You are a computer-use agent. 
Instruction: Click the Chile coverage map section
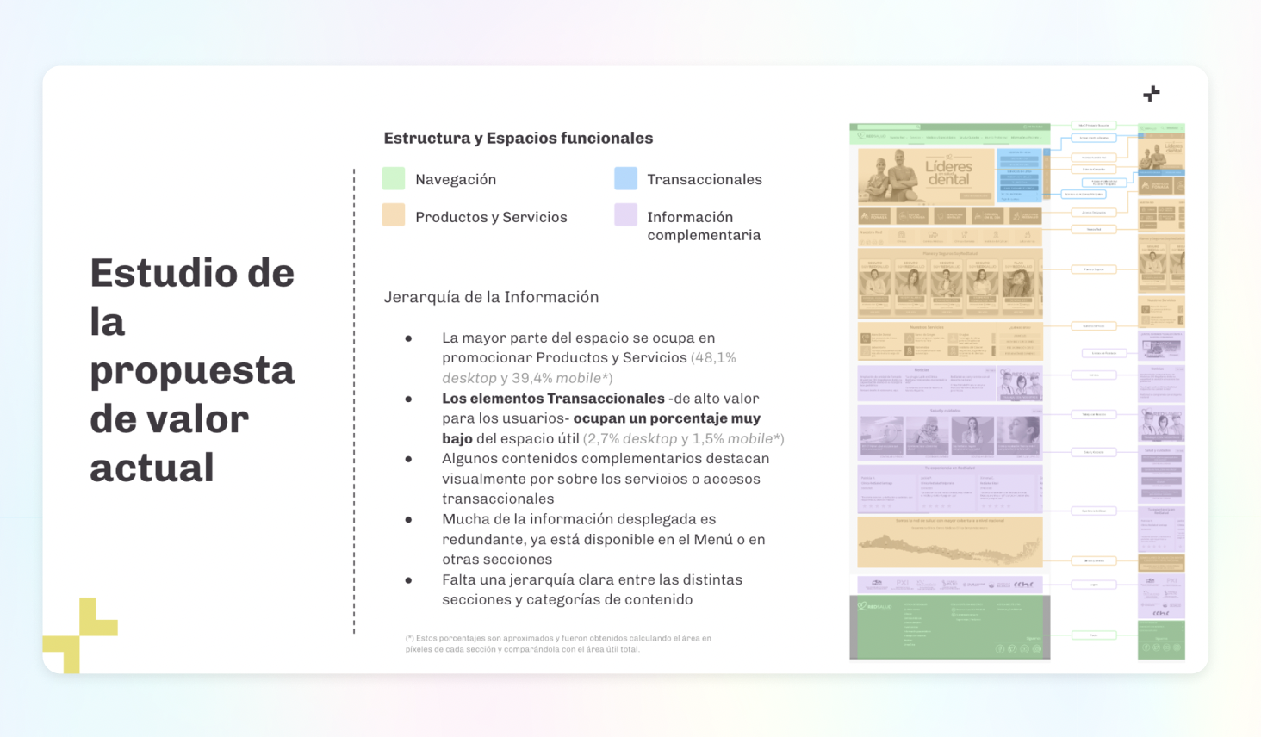tap(949, 542)
